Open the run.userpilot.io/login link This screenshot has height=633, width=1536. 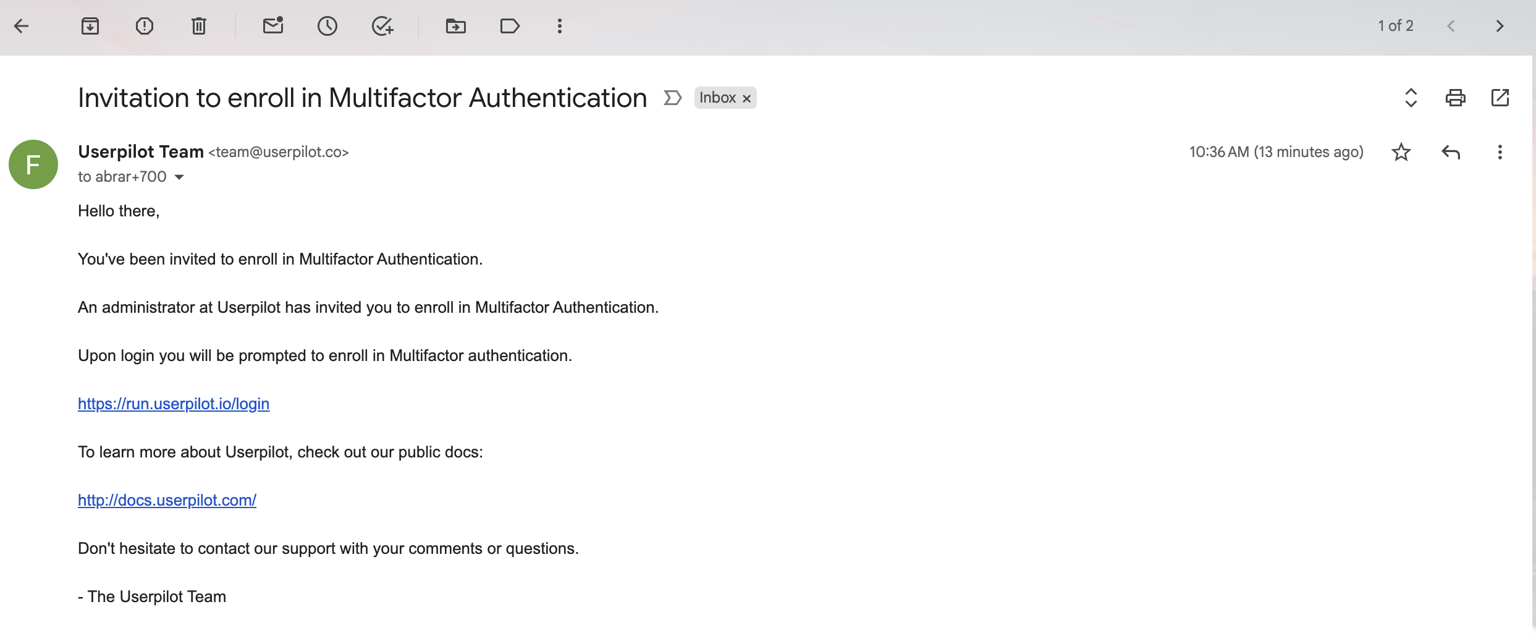click(x=174, y=404)
